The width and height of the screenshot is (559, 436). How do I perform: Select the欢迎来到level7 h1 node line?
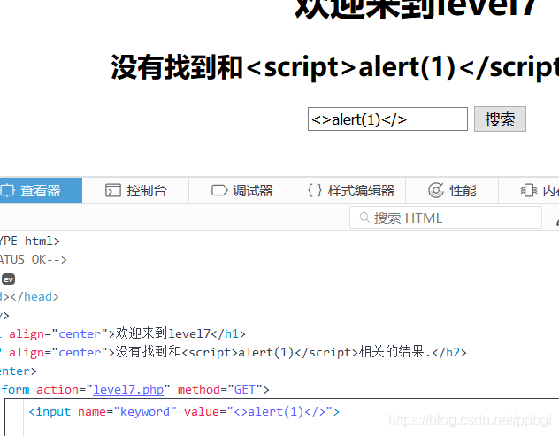(123, 333)
